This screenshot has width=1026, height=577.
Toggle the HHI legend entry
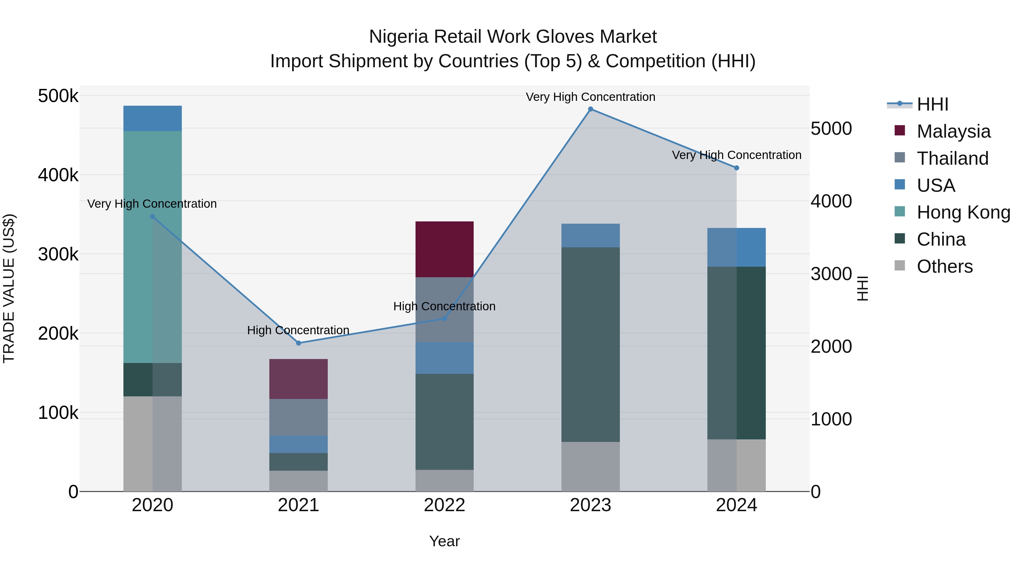click(918, 104)
